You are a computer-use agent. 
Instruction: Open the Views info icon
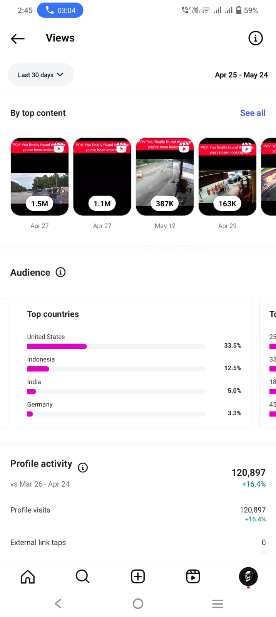(255, 38)
